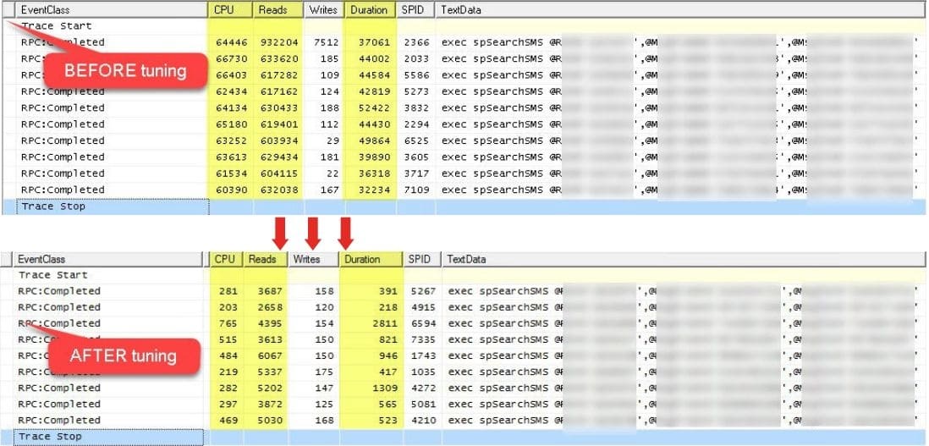The image size is (929, 446).
Task: Click Reads value 3872
Action: click(270, 405)
